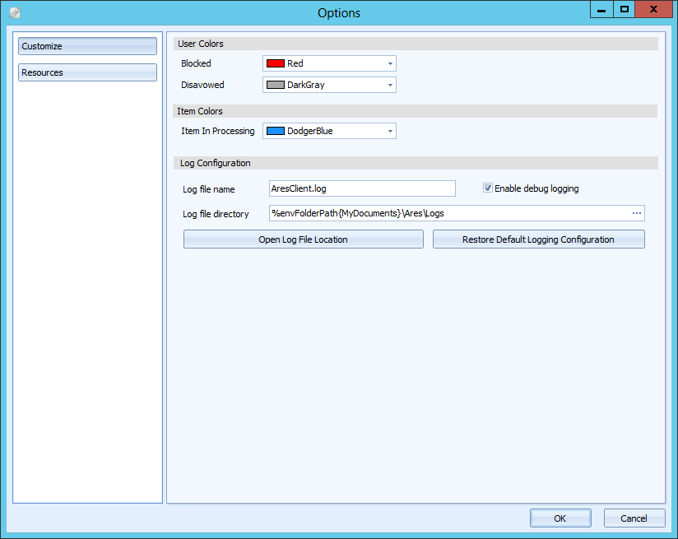Open the Blocked color dropdown

click(x=388, y=63)
